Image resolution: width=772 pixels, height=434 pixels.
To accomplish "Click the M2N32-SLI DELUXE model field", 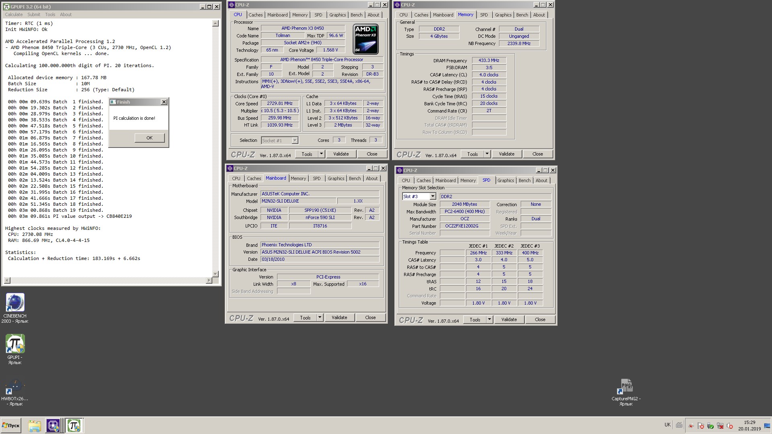I will (298, 201).
